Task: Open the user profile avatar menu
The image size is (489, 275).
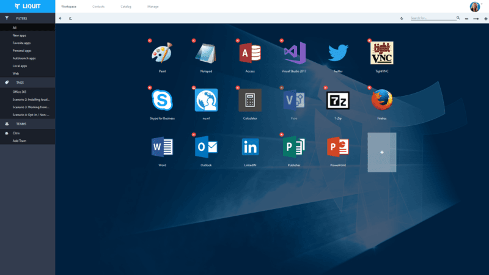Action: coord(475,7)
